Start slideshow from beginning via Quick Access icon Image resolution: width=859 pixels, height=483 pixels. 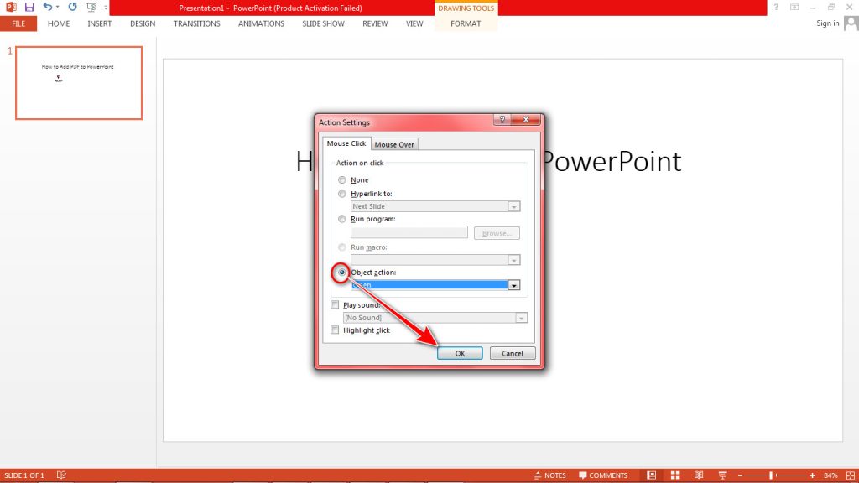(x=91, y=8)
